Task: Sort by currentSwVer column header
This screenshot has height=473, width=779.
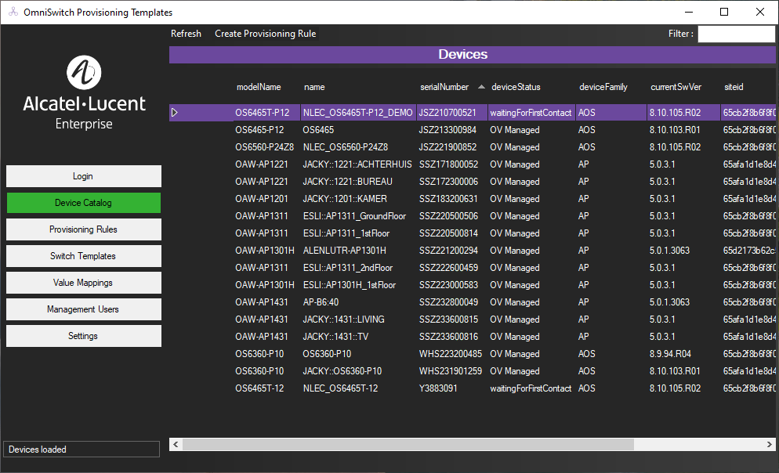Action: (676, 87)
